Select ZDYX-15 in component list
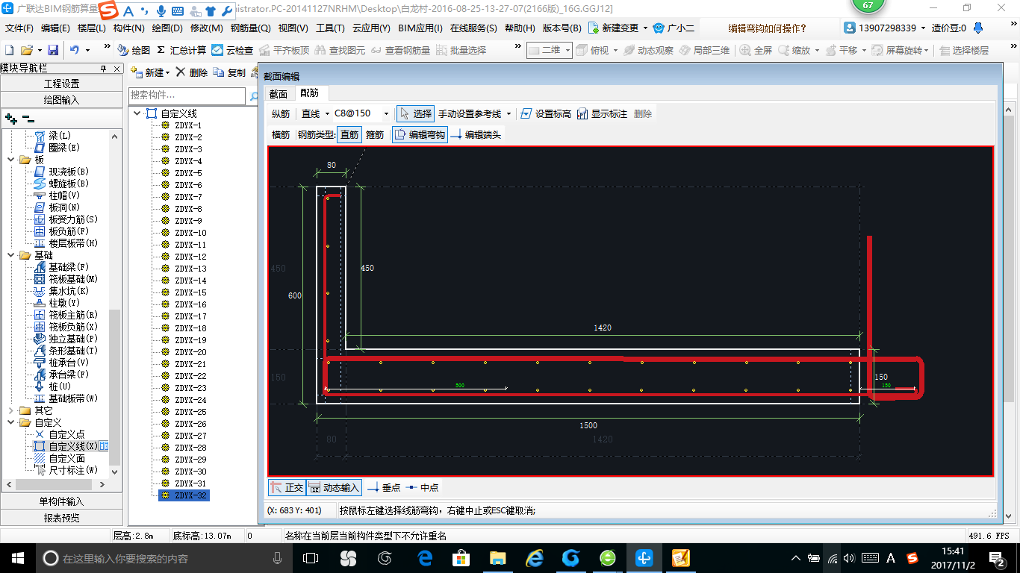1020x573 pixels. pyautogui.click(x=190, y=292)
